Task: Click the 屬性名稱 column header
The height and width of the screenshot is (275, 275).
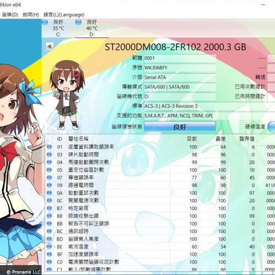Action: (78, 139)
